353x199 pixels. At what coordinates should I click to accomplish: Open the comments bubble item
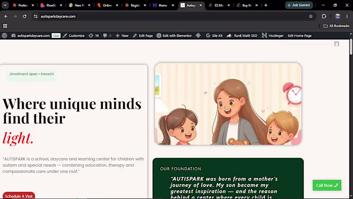tap(107, 36)
